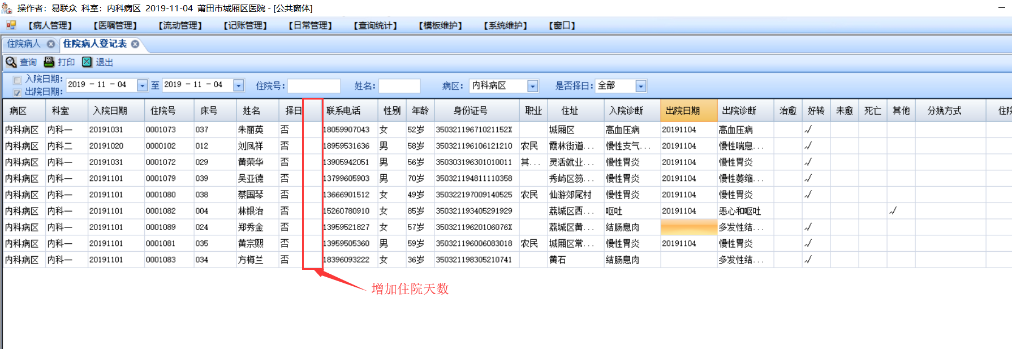1012x349 pixels.
Task: Click the 打印 button label
Action: tap(66, 62)
